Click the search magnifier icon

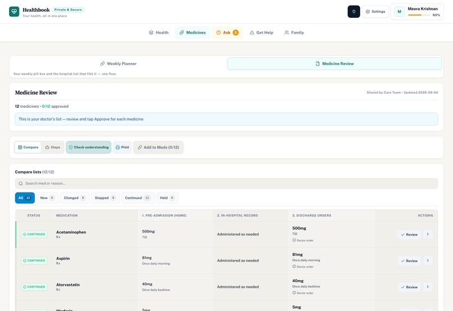[x=20, y=184]
